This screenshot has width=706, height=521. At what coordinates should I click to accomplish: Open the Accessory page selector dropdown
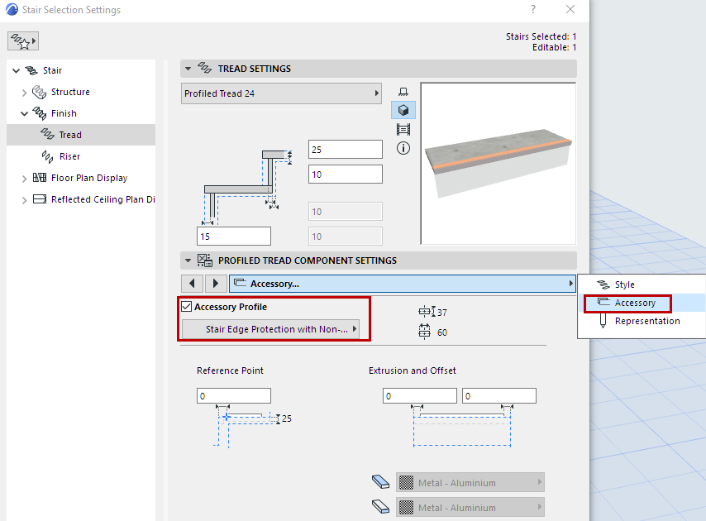pos(403,284)
